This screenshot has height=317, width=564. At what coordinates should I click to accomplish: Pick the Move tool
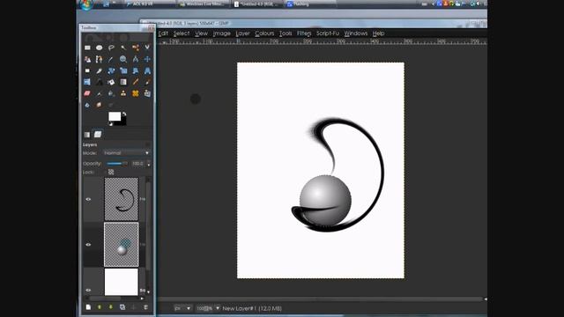click(x=147, y=59)
